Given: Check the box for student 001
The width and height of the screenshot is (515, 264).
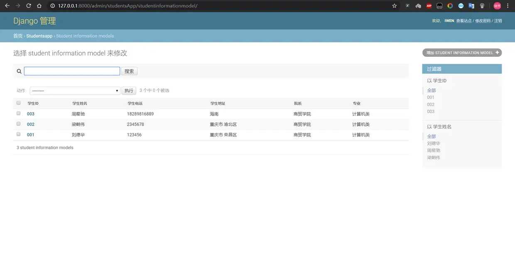Looking at the screenshot, I should [x=18, y=134].
